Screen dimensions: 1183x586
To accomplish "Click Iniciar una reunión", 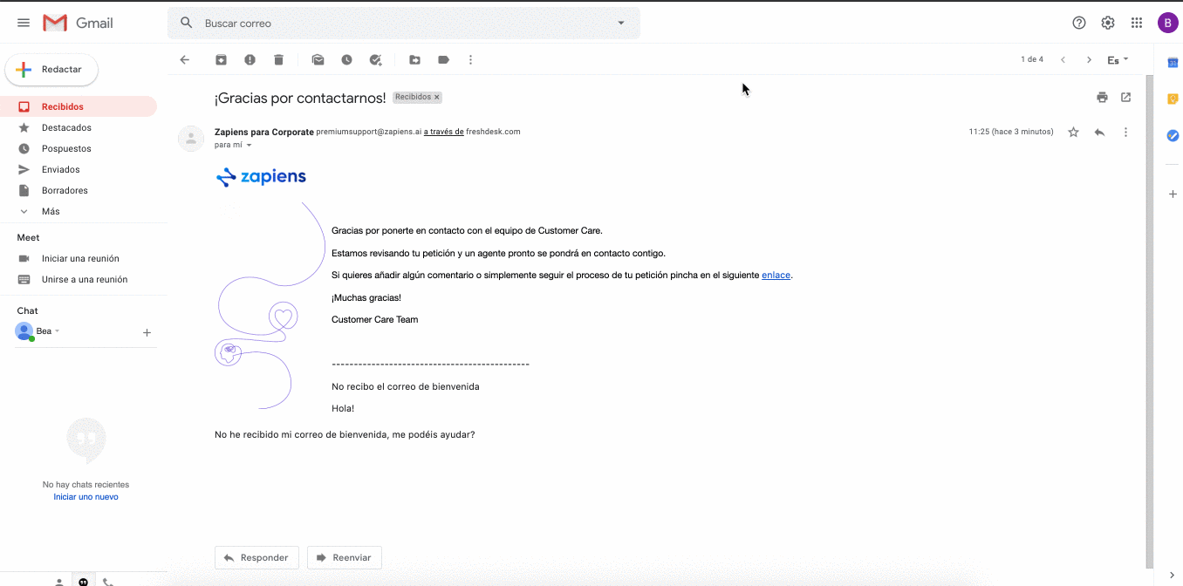I will [x=79, y=258].
